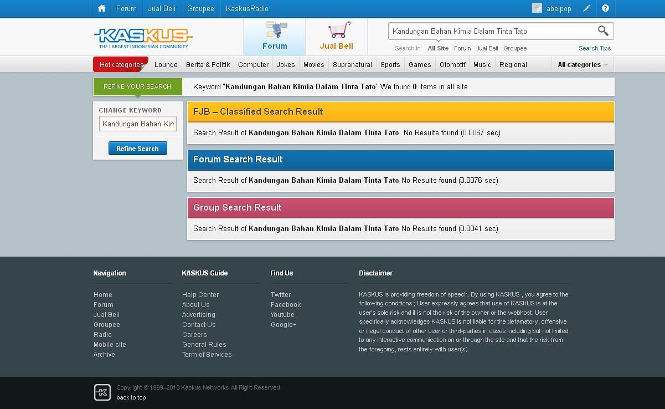Viewport: 665px width, 409px height.
Task: Open the pencil create-post icon
Action: pos(586,8)
